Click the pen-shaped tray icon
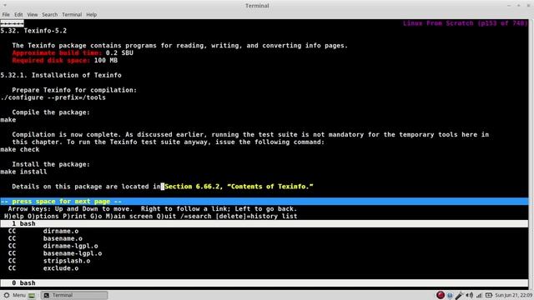534x300 pixels. [459, 295]
